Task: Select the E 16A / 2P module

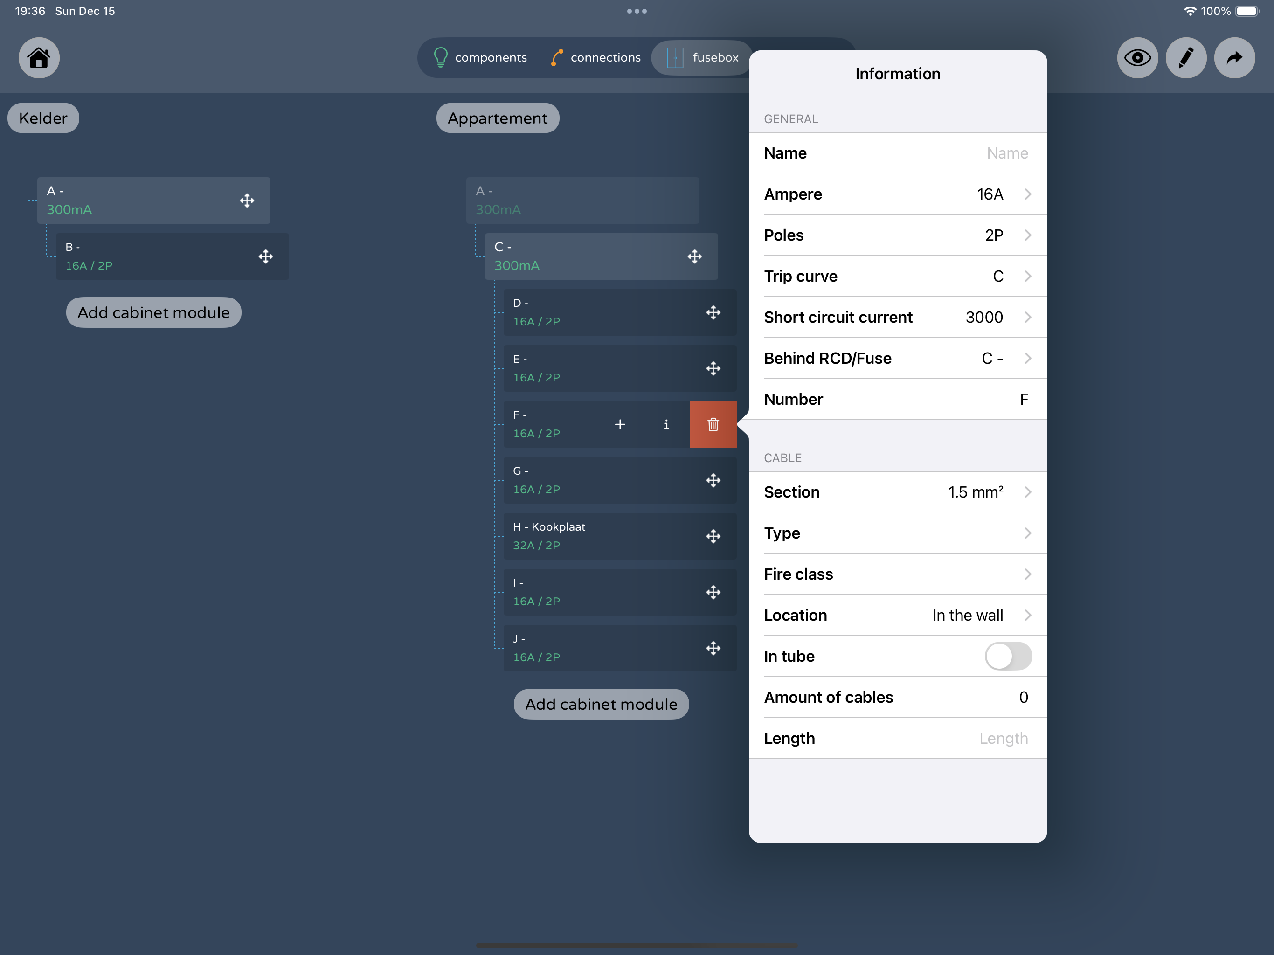Action: (620, 368)
